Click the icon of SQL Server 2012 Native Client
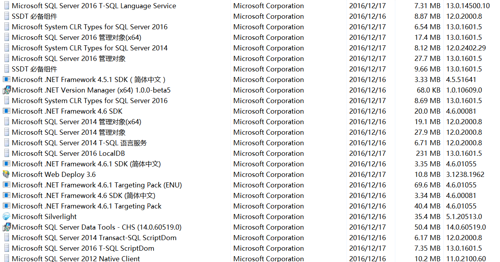 point(6,258)
